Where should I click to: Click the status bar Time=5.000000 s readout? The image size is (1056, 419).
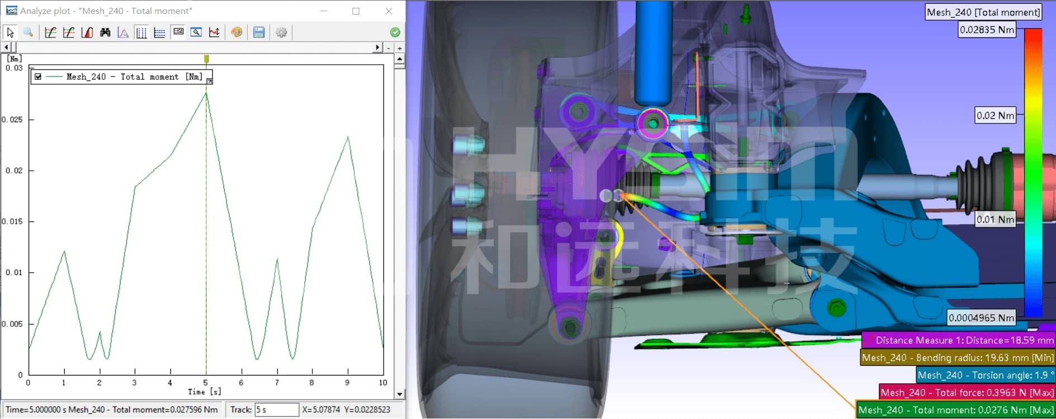112,410
